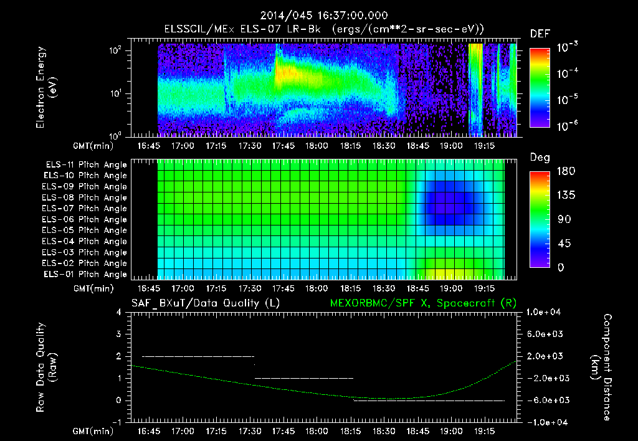638x441 pixels.
Task: Click the 17:45 tick under the spectrogram
Action: click(283, 146)
